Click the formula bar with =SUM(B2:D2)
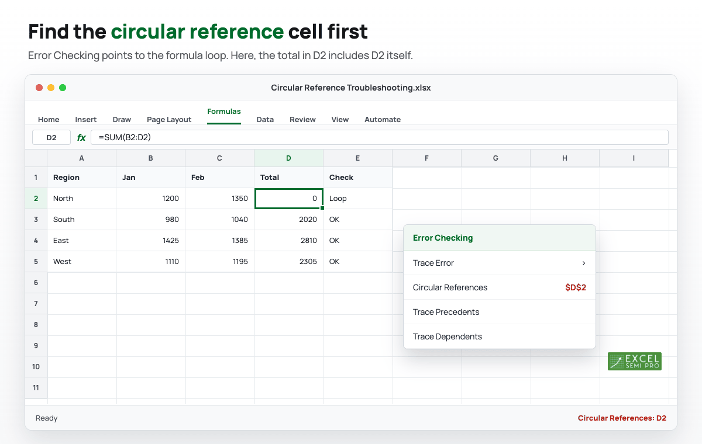The width and height of the screenshot is (702, 444). [380, 137]
